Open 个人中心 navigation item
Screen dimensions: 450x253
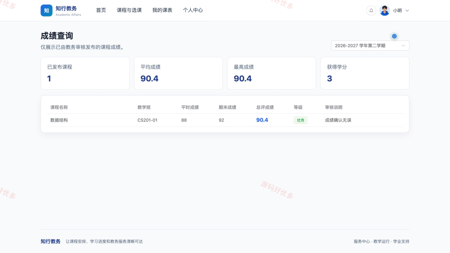pyautogui.click(x=193, y=11)
